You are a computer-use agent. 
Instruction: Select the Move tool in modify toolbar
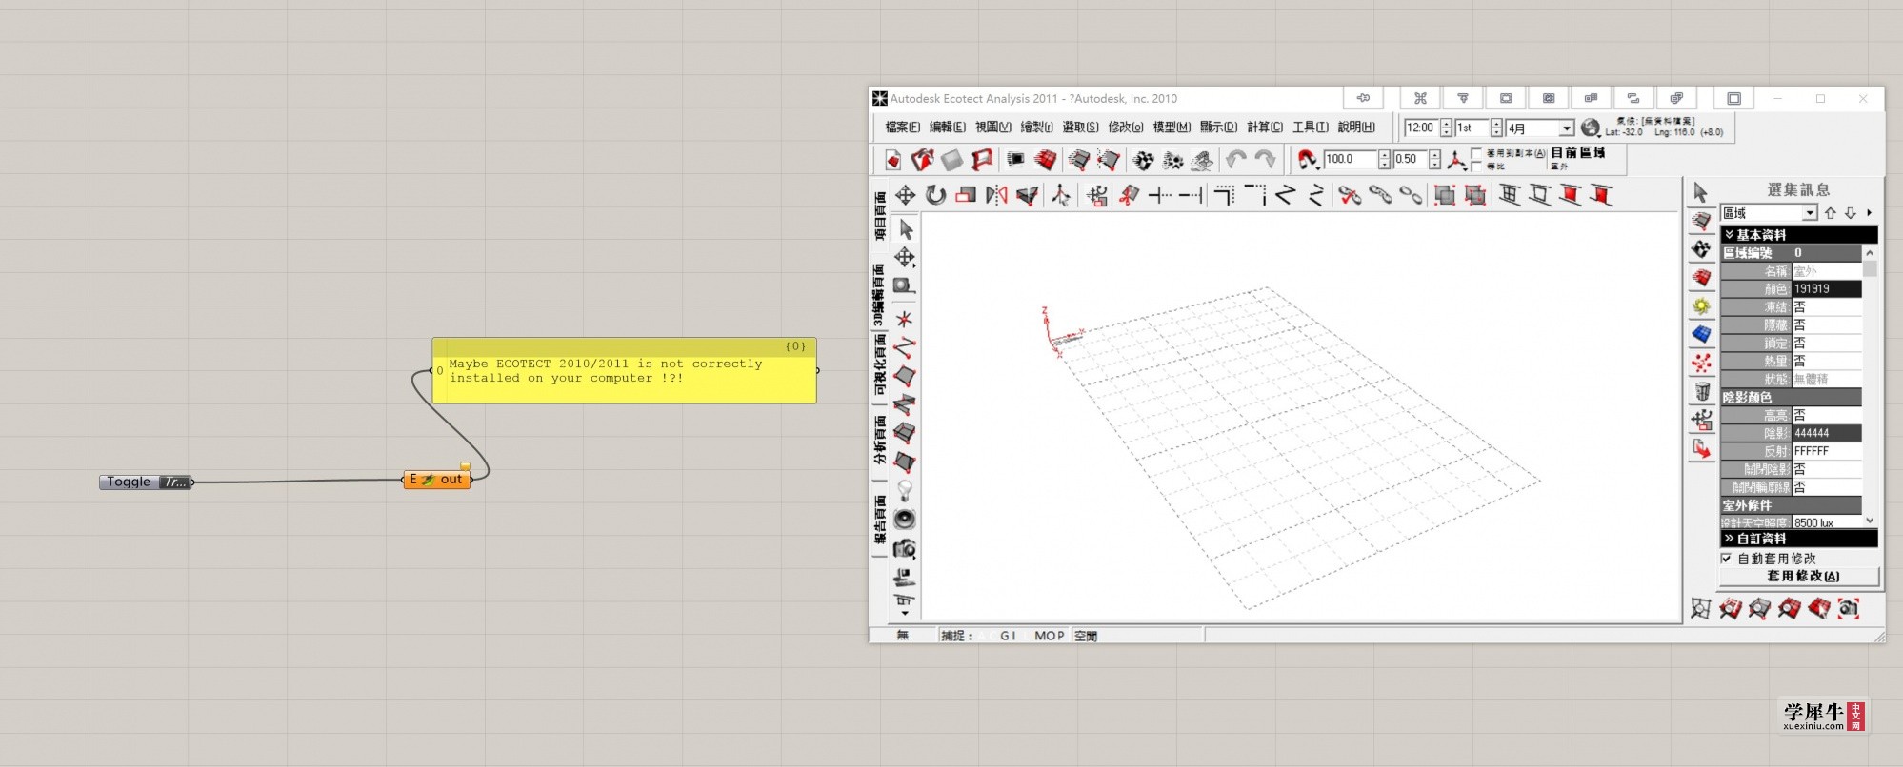[905, 195]
